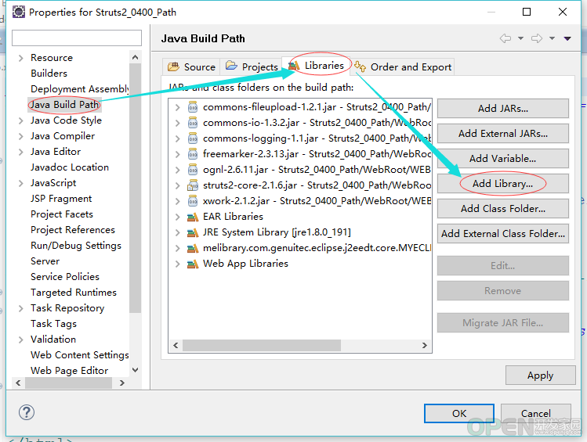Click the JRE System Library icon

[193, 232]
